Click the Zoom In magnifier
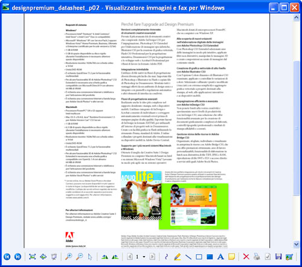The width and height of the screenshot is (302, 267). pyautogui.click(x=69, y=257)
